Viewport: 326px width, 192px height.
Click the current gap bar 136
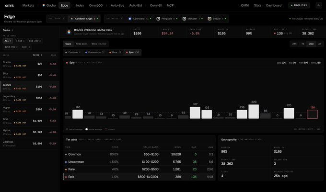coord(312,114)
